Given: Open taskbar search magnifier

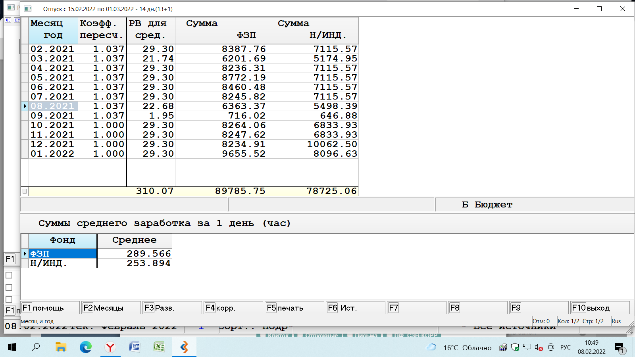Looking at the screenshot, I should (x=36, y=347).
